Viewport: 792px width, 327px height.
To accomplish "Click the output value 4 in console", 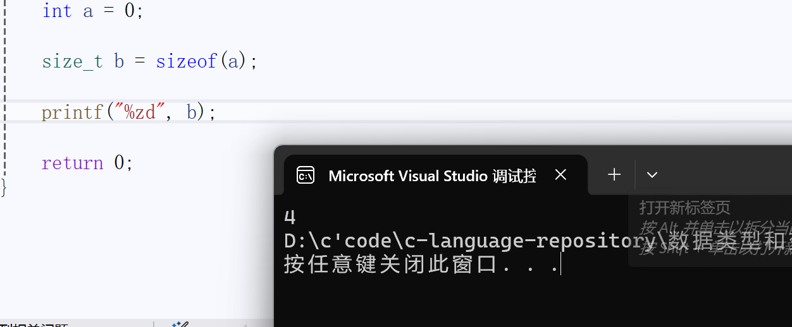I will click(x=290, y=217).
